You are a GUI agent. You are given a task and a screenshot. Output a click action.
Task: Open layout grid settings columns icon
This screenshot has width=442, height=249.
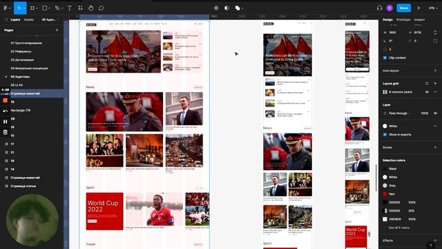pyautogui.click(x=385, y=92)
